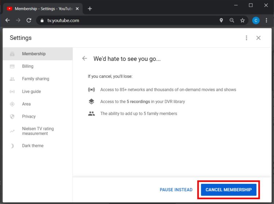Image resolution: width=274 pixels, height=204 pixels.
Task: Click layers icon beside DVR library
Action: tap(91, 102)
